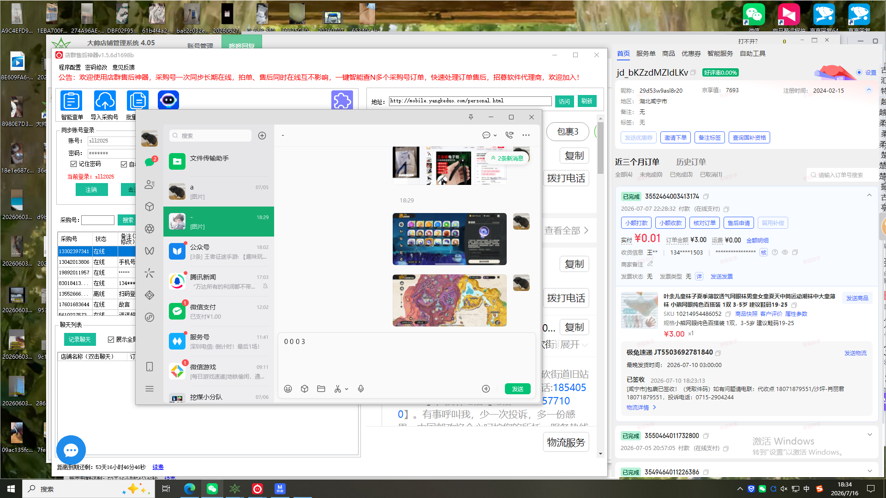Viewport: 886px width, 498px height.
Task: Open the 金额明细 link
Action: pyautogui.click(x=757, y=240)
